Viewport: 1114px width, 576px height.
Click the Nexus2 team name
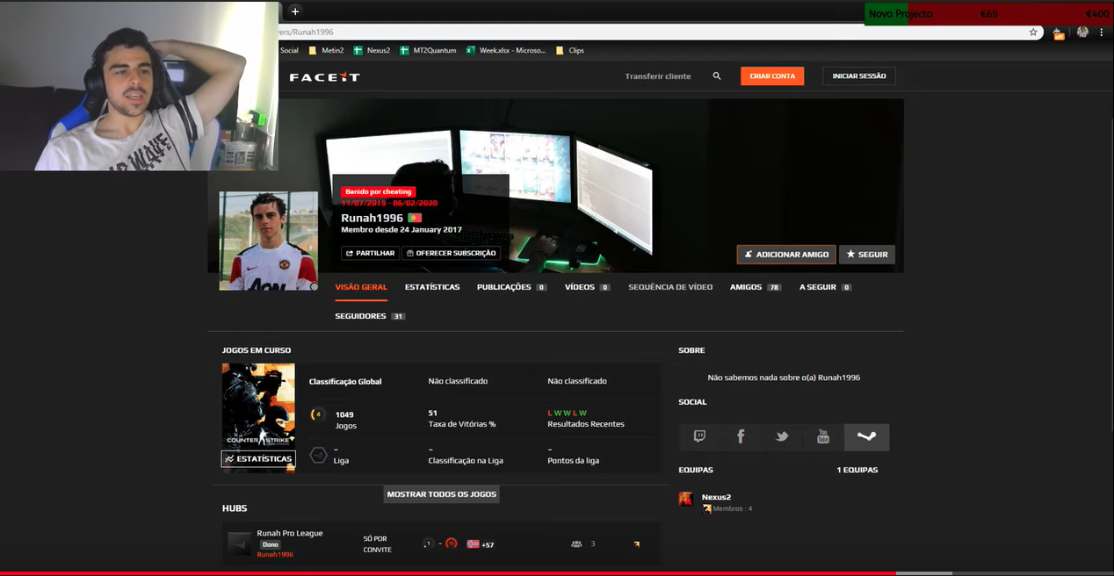[x=716, y=497]
